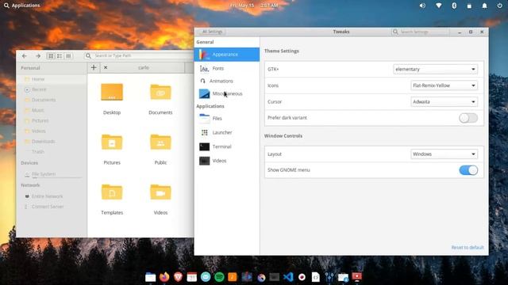Screen dimensions: 508x285
Task: Select the carlo tab in Files
Action: coord(144,67)
